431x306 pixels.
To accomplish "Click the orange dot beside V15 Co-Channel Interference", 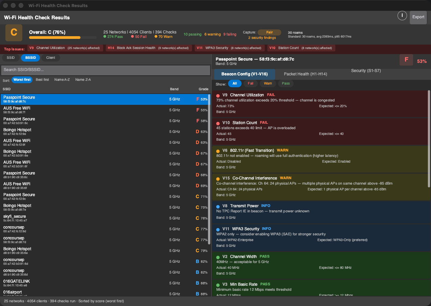I will pos(218,179).
